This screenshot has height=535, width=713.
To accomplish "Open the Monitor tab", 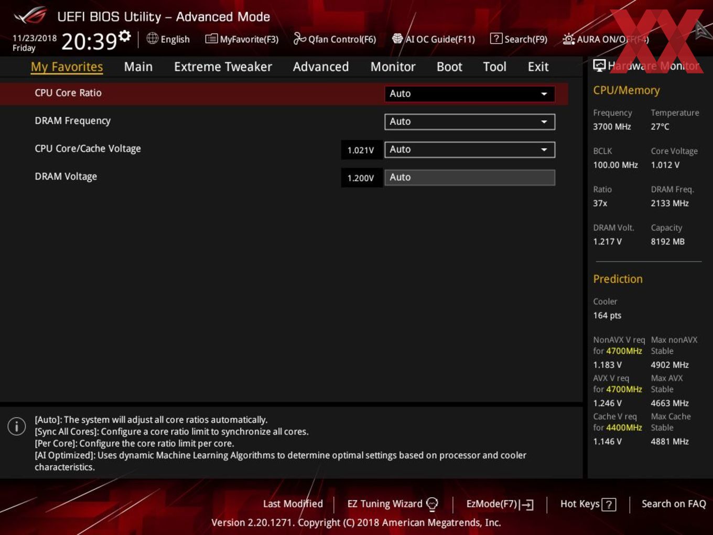I will [393, 67].
